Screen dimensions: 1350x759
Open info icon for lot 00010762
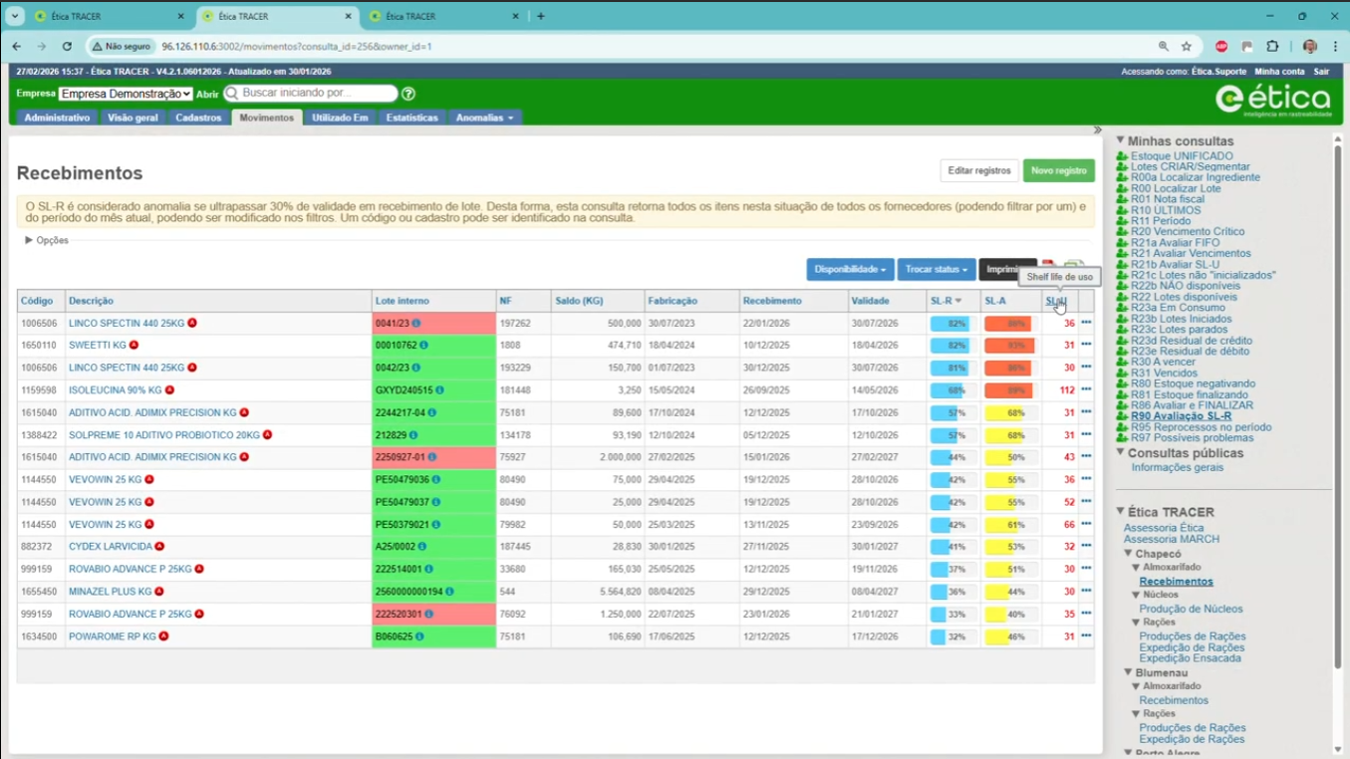(x=423, y=346)
